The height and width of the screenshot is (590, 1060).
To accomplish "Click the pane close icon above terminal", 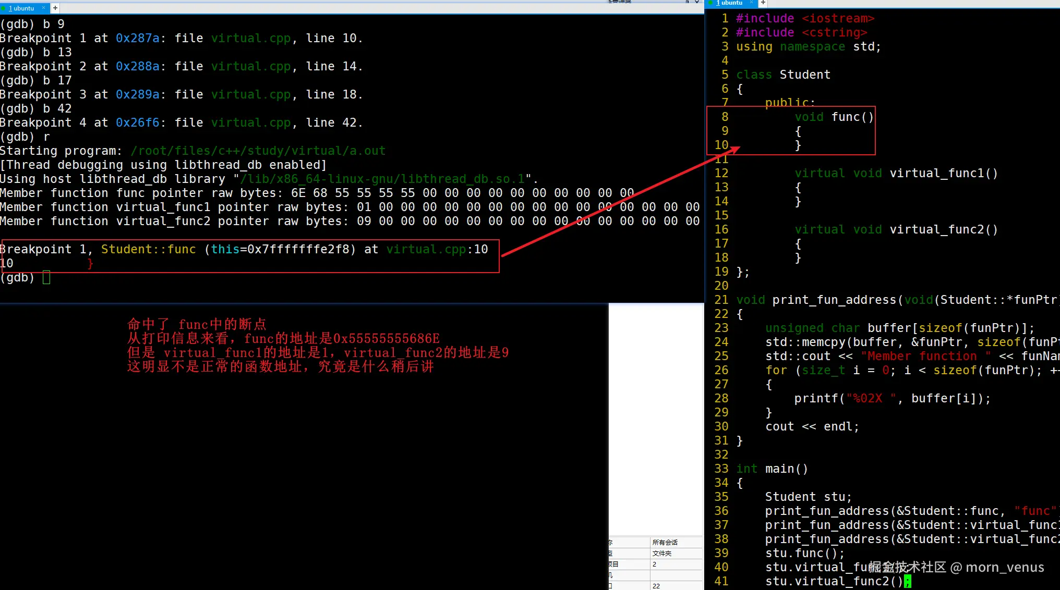I will [x=697, y=2].
